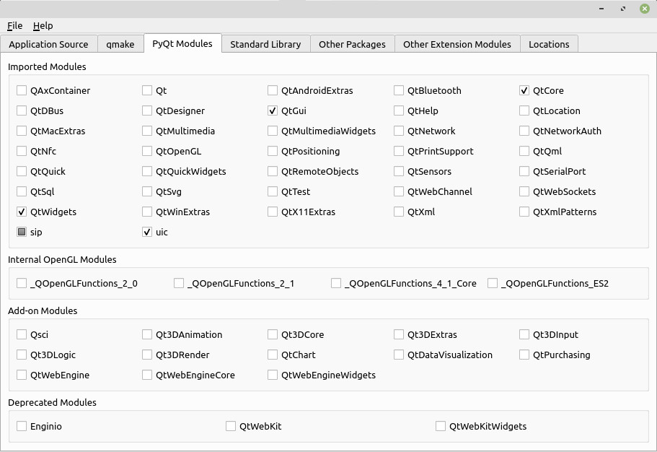
Task: Enable the _QOpenGLFunctions_2_0 internal module
Action: [22, 283]
